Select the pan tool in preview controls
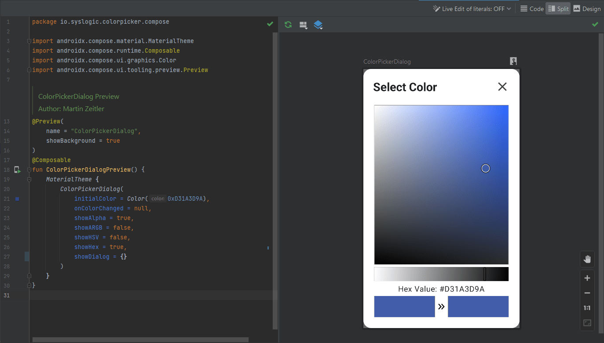 pos(587,259)
